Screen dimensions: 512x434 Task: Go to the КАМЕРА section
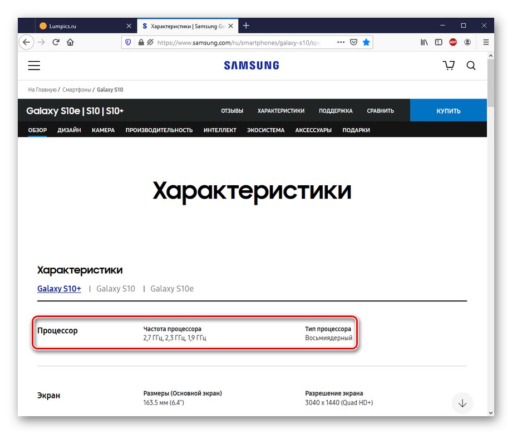click(x=103, y=130)
